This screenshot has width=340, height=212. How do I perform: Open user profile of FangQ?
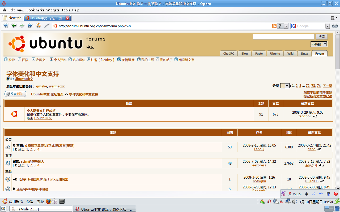[x=259, y=149]
